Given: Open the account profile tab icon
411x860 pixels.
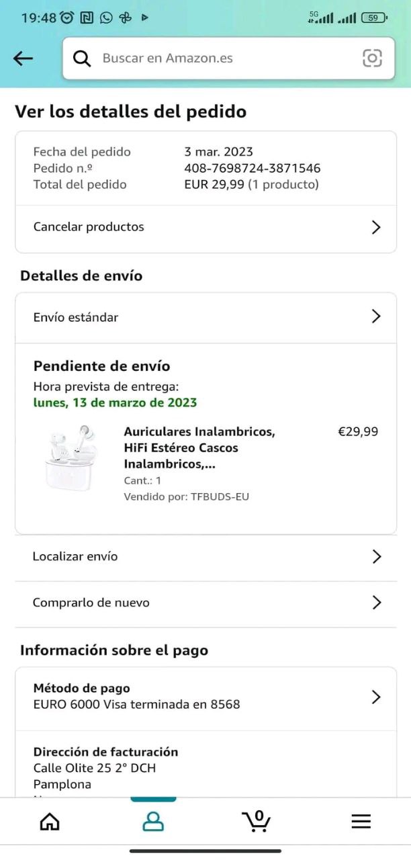Looking at the screenshot, I should 153,821.
